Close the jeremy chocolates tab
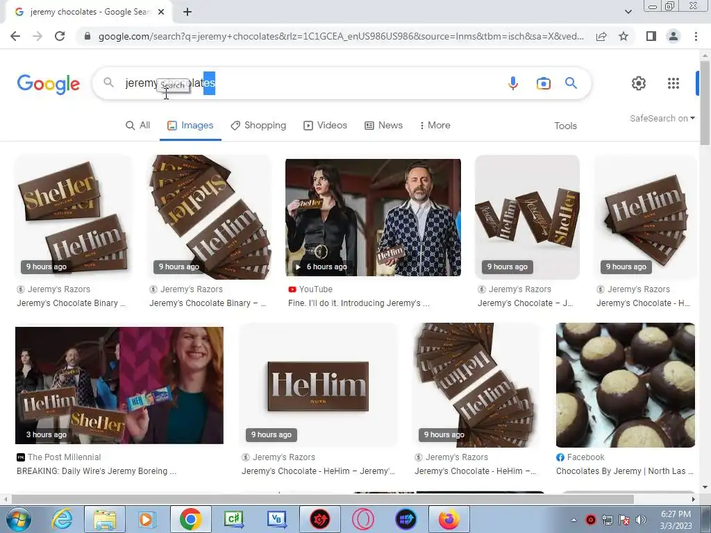 coord(161,12)
